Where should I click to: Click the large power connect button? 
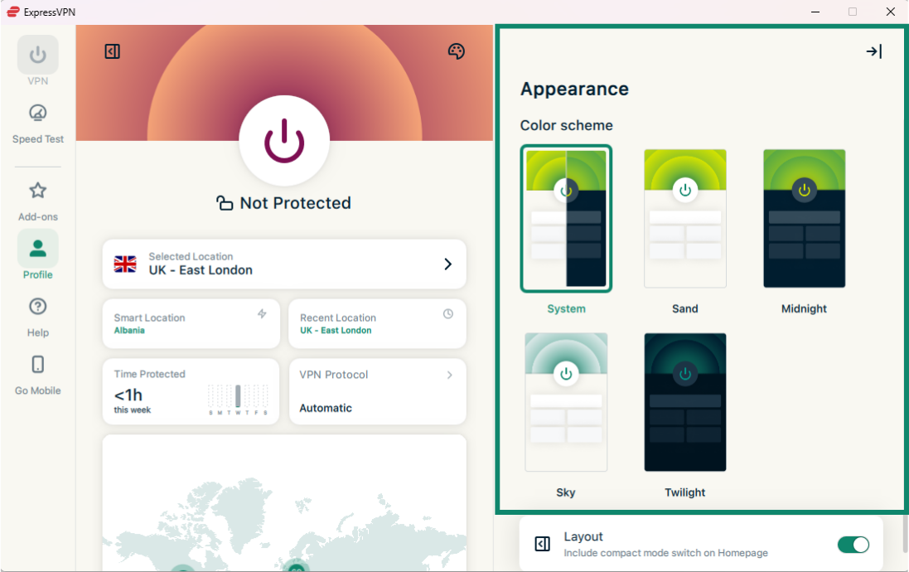coord(283,140)
